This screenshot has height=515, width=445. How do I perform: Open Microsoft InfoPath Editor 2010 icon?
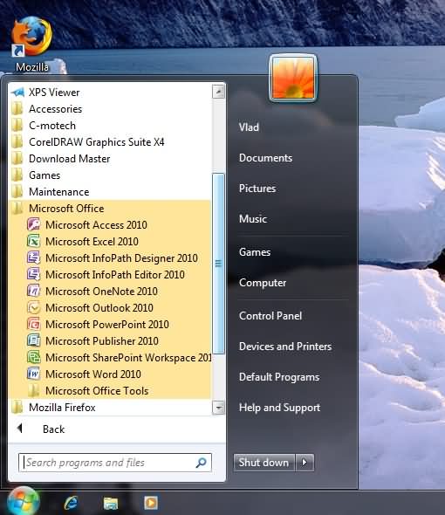pos(33,274)
